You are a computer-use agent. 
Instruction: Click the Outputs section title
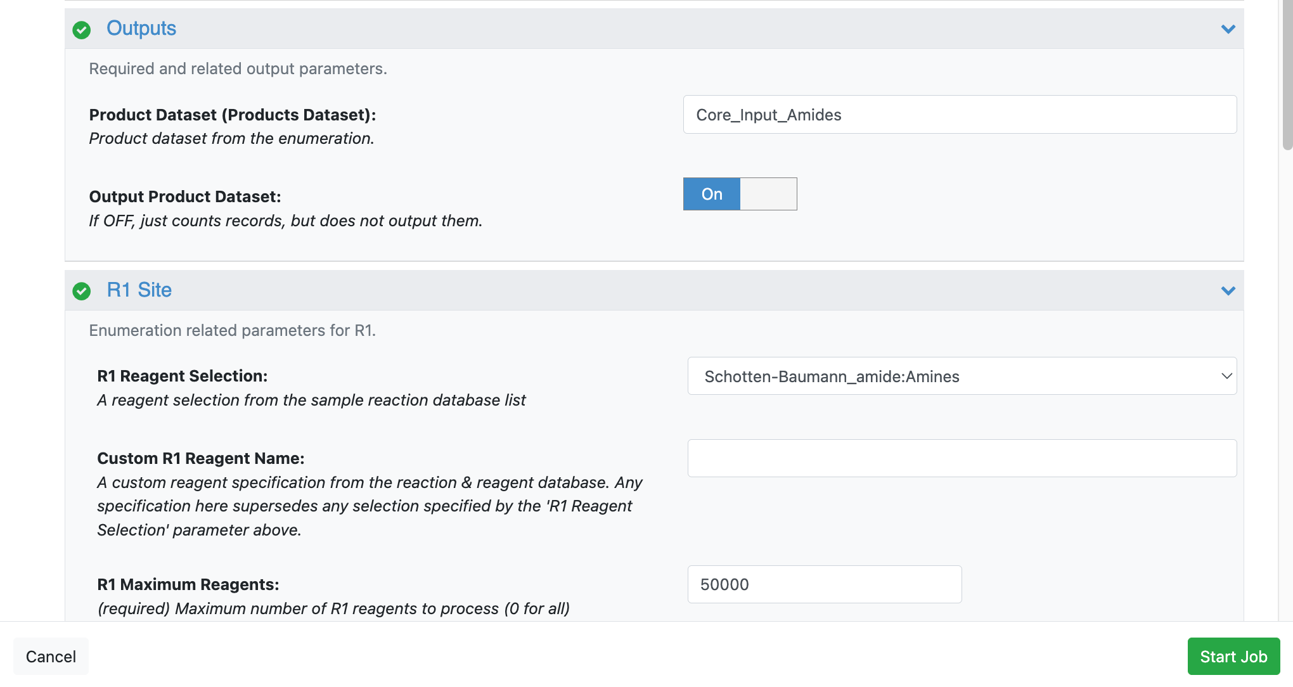[x=141, y=29]
